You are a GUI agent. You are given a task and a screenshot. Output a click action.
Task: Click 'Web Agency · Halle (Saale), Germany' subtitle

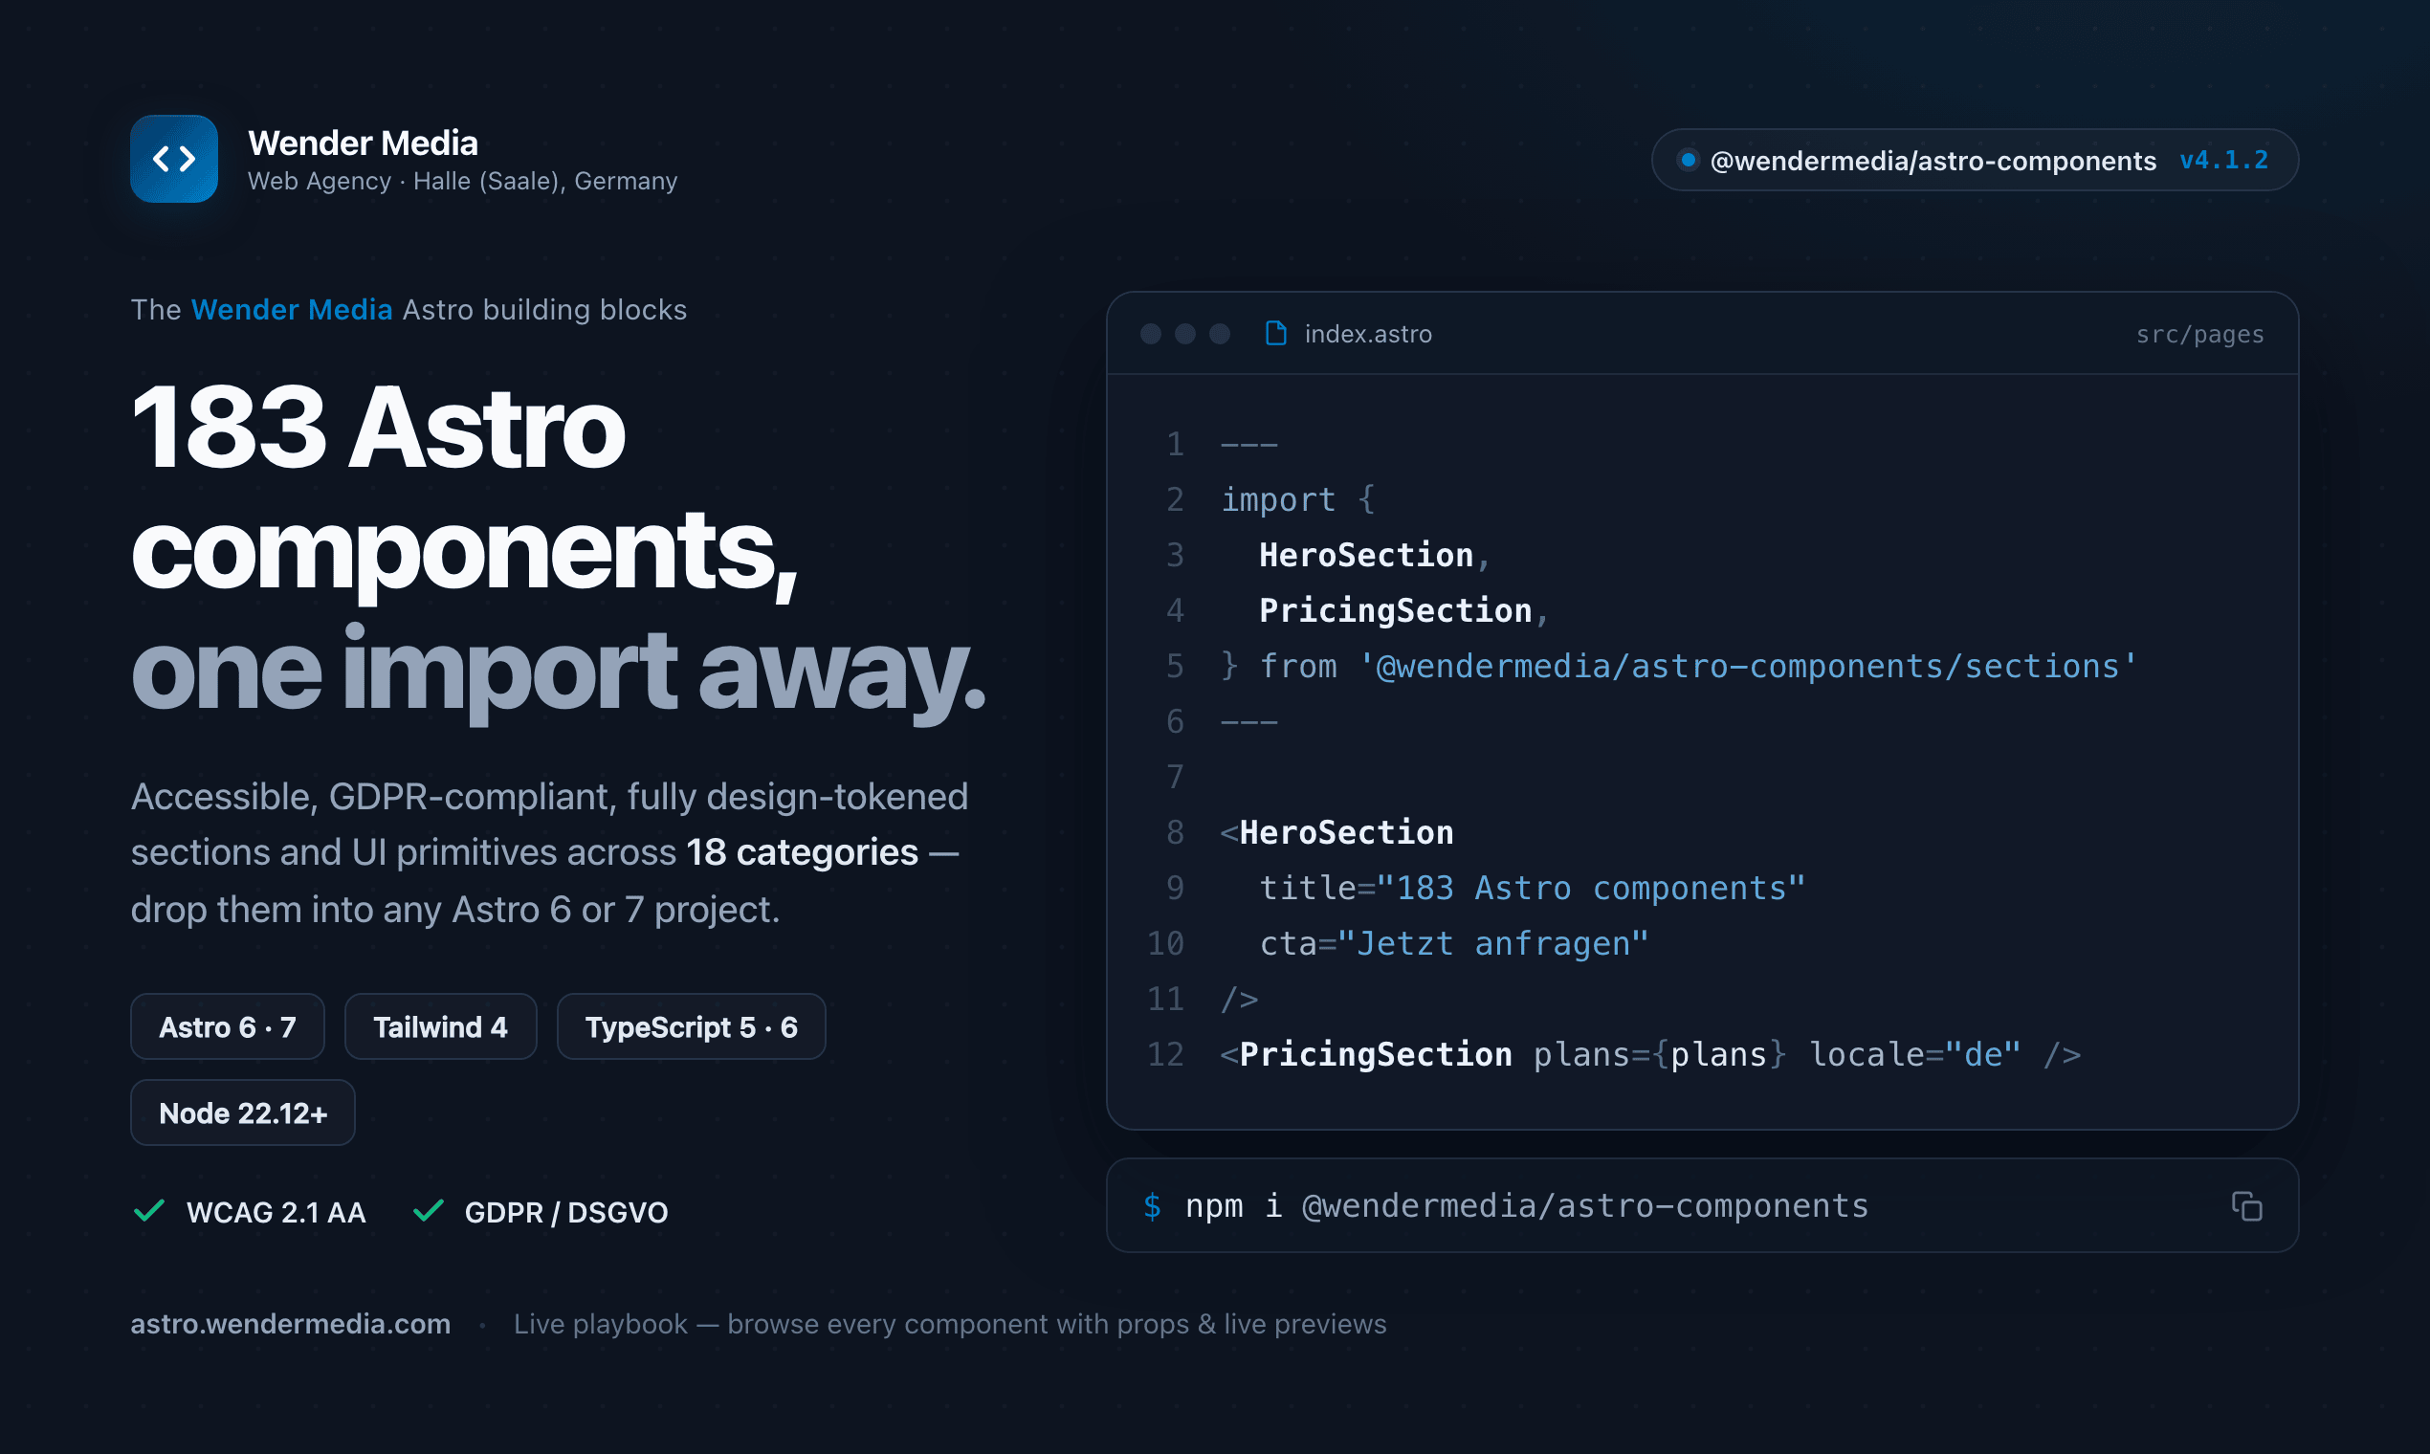(462, 181)
